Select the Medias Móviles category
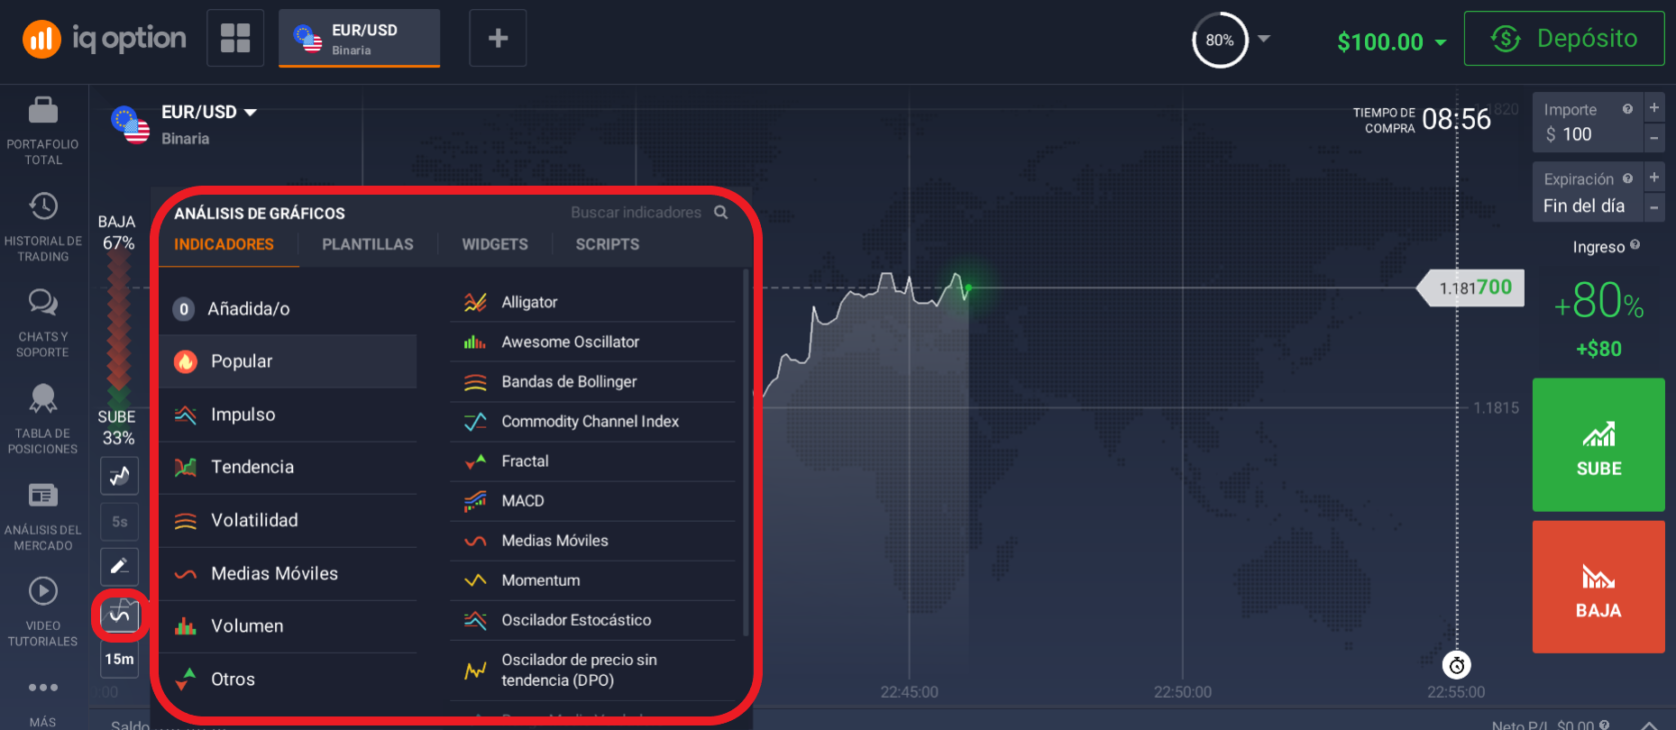1676x730 pixels. click(x=288, y=573)
